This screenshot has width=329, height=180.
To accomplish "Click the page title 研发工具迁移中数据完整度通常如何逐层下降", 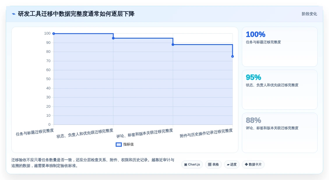I will [76, 14].
